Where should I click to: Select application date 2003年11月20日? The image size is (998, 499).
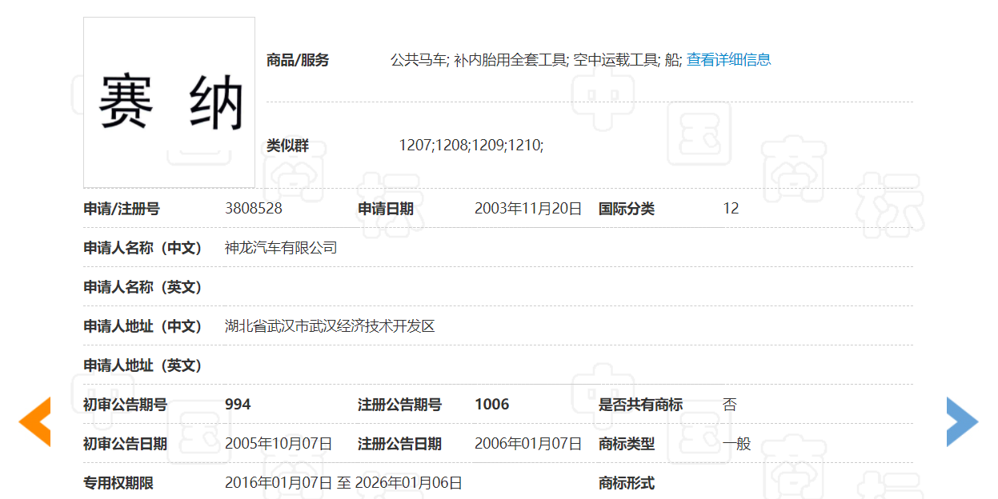click(528, 209)
